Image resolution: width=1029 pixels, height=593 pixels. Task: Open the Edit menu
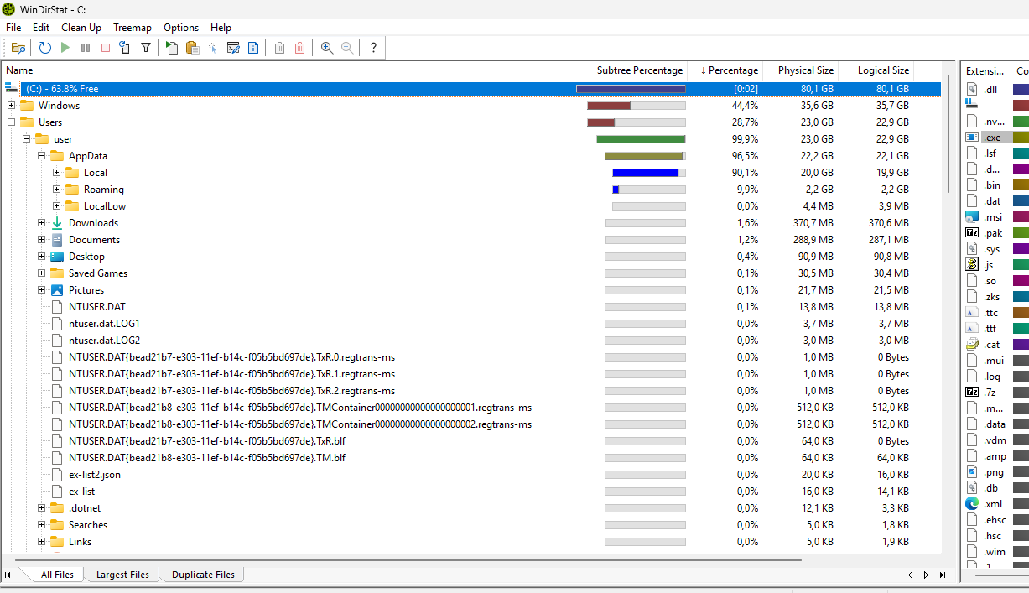coord(41,28)
